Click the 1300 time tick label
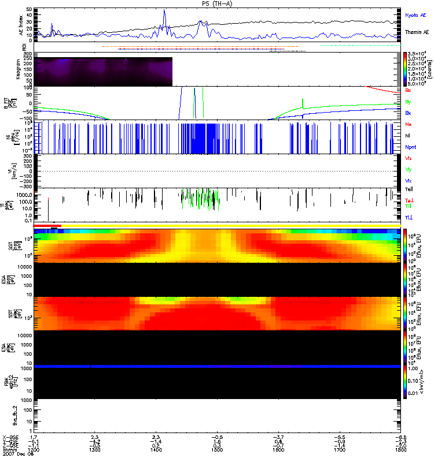 pos(94,450)
